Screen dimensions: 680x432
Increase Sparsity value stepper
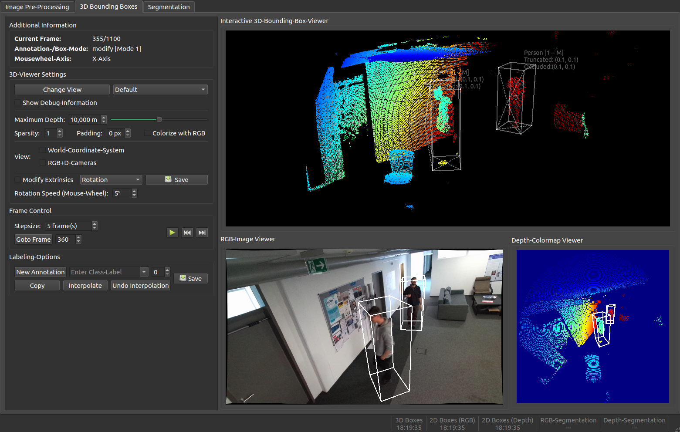tap(60, 131)
